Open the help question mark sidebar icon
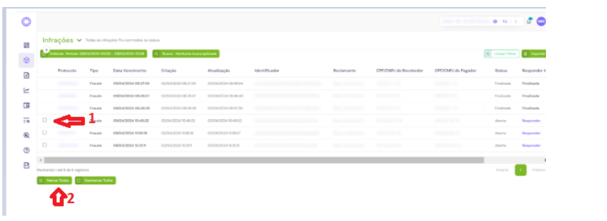607x221 pixels. pos(26,150)
